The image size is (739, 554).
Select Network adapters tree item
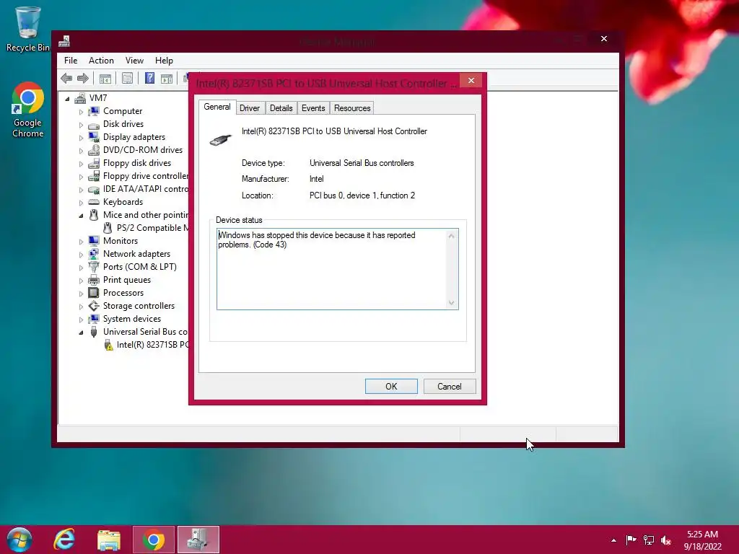coord(136,254)
